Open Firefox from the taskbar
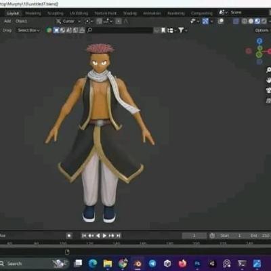 click(x=182, y=264)
